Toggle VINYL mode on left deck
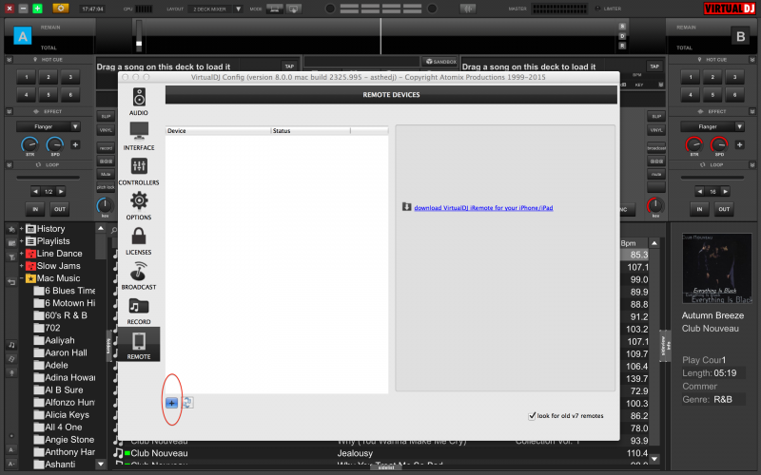This screenshot has width=761, height=475. [106, 130]
